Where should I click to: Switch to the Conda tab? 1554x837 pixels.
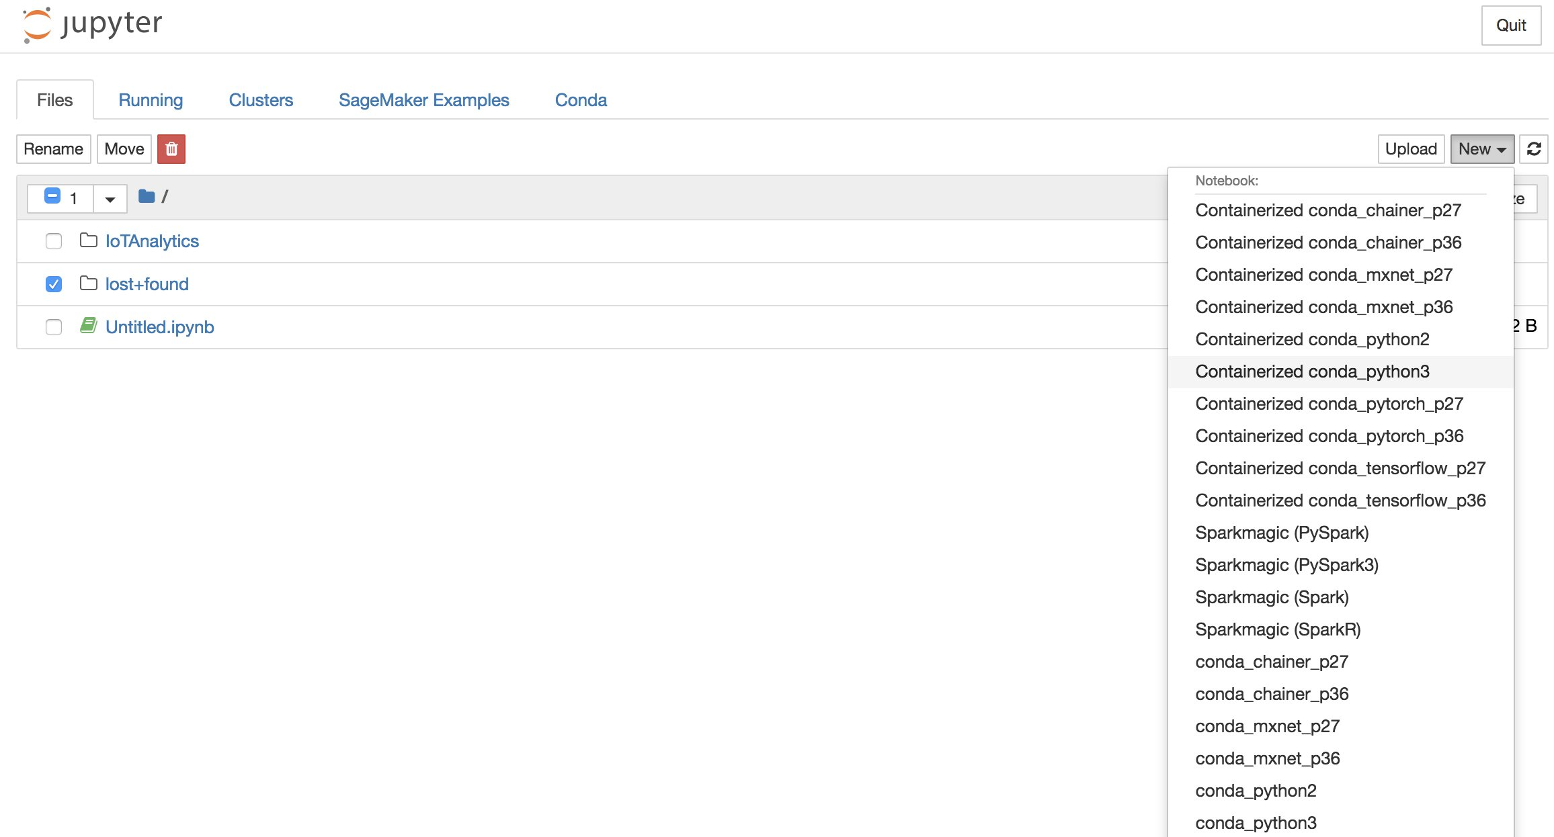581,100
